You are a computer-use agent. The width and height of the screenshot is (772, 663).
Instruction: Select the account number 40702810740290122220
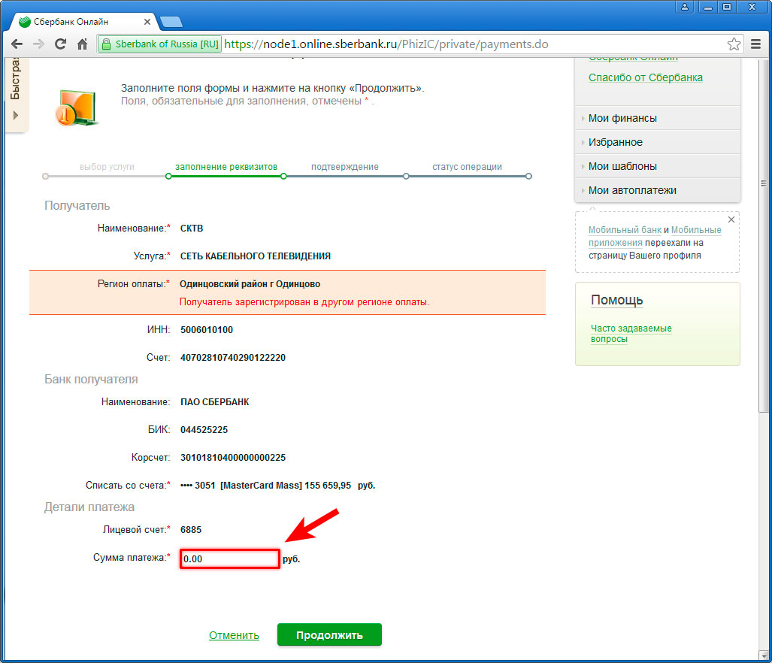[x=233, y=358]
